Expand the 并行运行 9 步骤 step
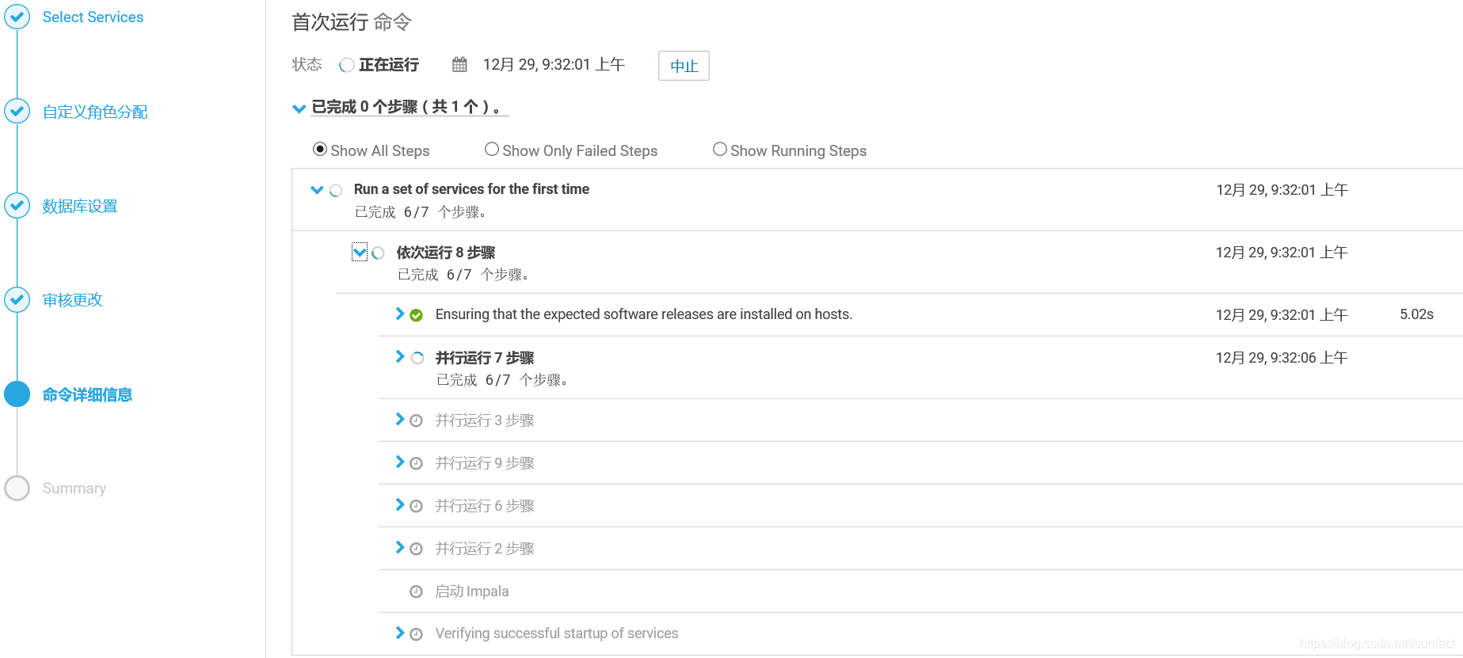The height and width of the screenshot is (658, 1463). [x=400, y=462]
